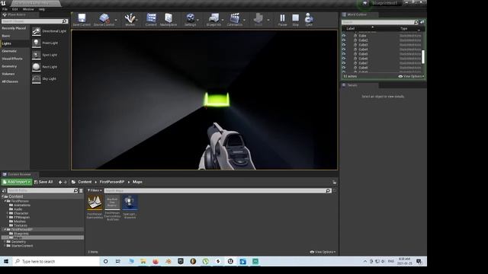Click the FirstPersonBP breadcrumb
The width and height of the screenshot is (488, 274).
(x=112, y=182)
